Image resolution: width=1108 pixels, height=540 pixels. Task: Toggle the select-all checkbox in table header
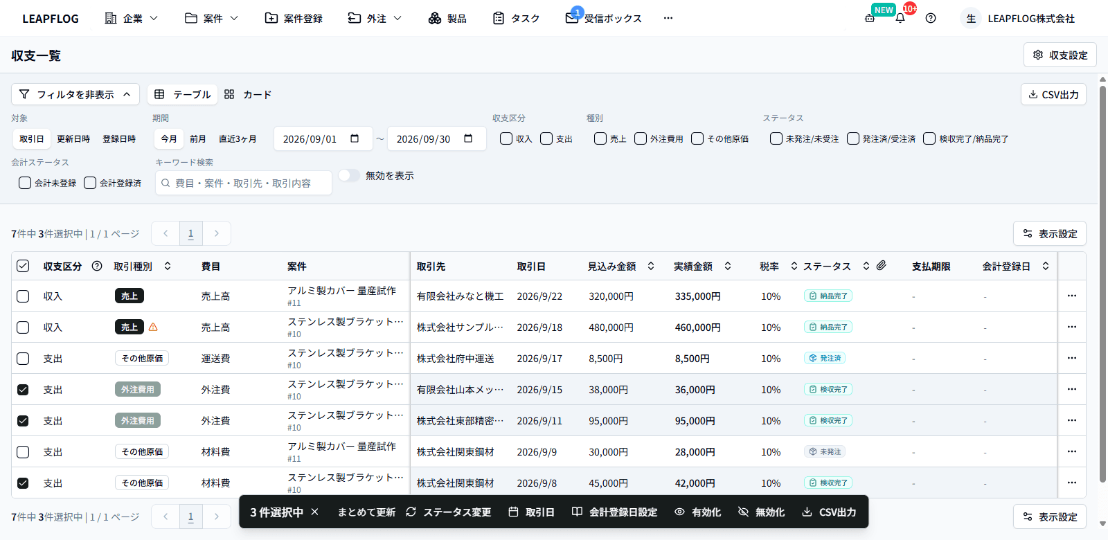pyautogui.click(x=23, y=266)
